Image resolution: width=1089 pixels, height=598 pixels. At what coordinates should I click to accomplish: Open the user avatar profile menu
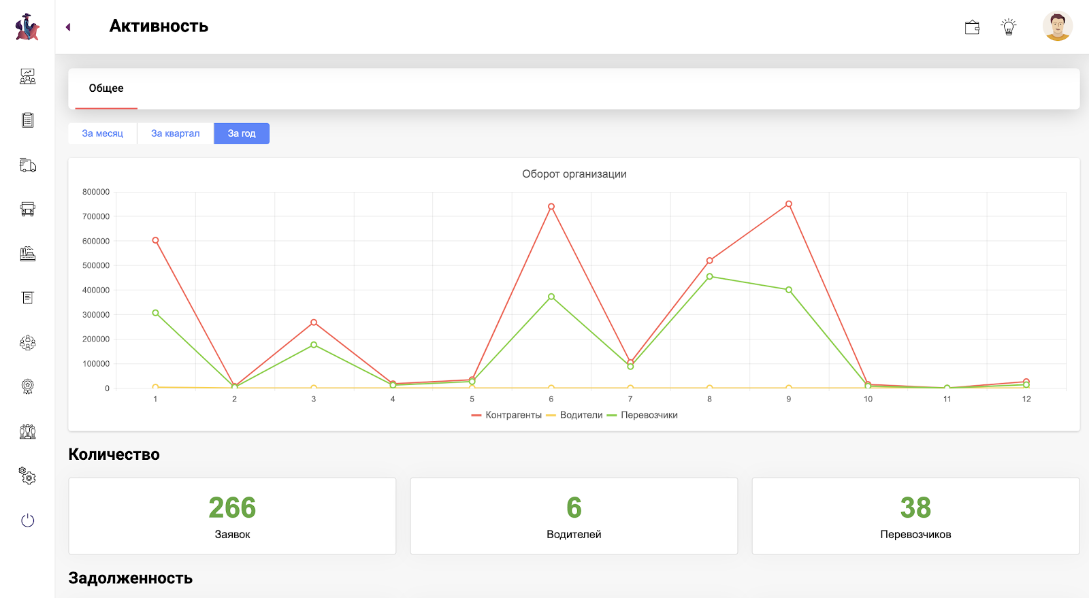(1057, 27)
